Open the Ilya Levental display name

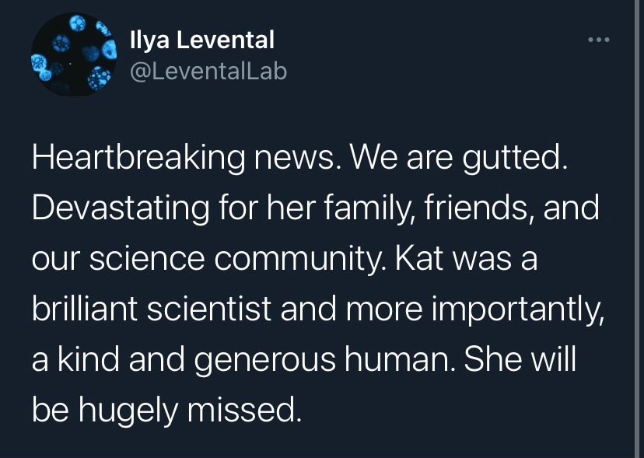tap(202, 39)
